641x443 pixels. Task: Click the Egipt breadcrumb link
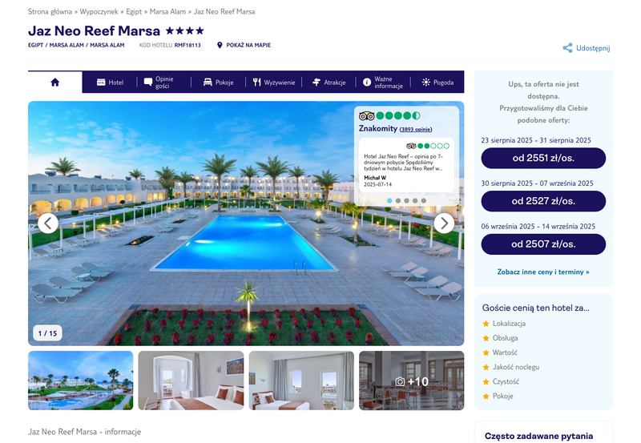pos(134,11)
